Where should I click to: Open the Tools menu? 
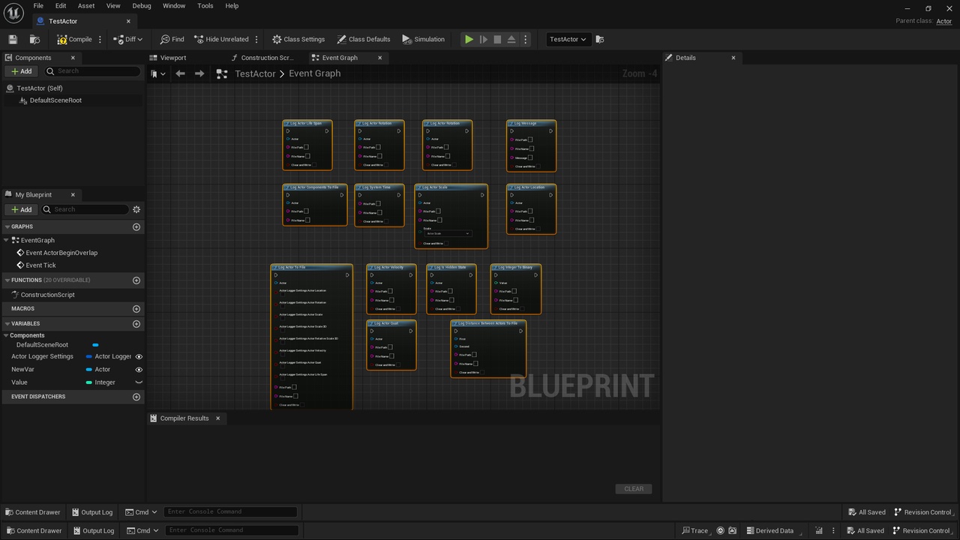(205, 5)
